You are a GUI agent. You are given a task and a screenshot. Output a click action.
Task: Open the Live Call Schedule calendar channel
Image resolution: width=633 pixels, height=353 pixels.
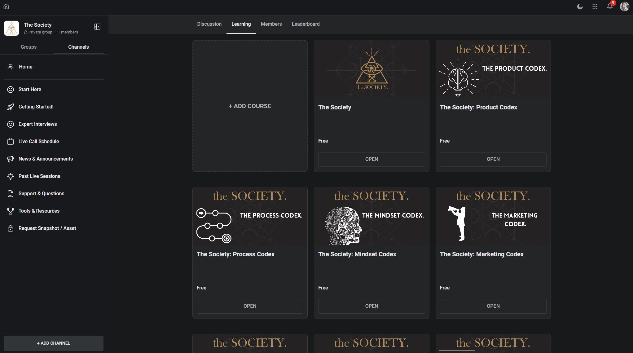click(38, 141)
